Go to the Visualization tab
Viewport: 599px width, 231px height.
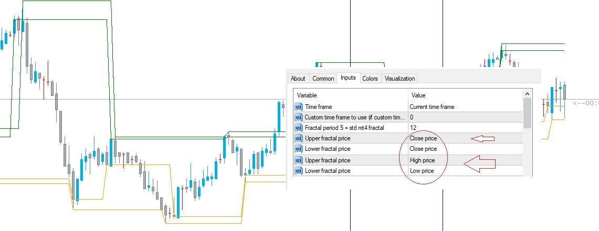[400, 79]
